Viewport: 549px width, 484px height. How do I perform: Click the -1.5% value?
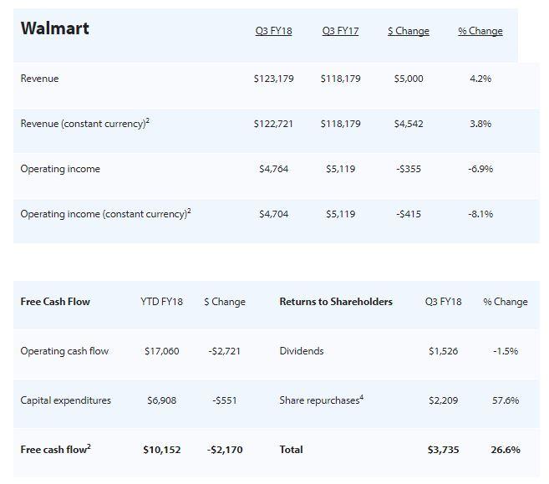[506, 351]
